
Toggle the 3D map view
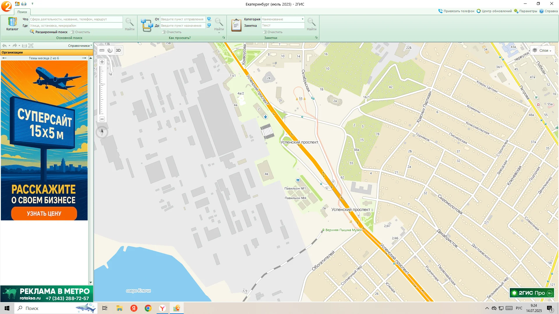click(x=118, y=50)
